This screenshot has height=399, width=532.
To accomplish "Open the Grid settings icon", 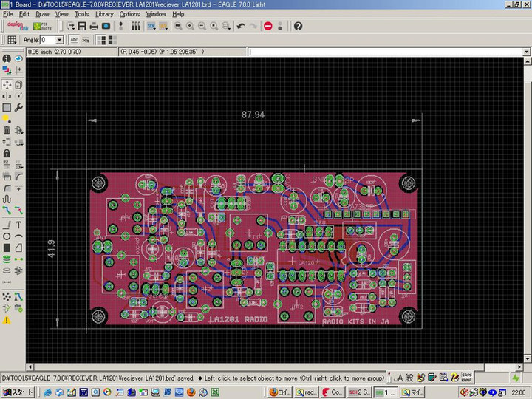I will (12, 40).
